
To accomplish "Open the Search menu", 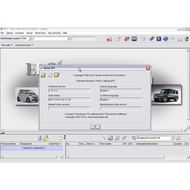I will 29,33.
